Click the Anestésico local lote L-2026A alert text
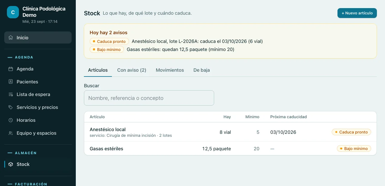Image resolution: width=385 pixels, height=186 pixels. [197, 41]
